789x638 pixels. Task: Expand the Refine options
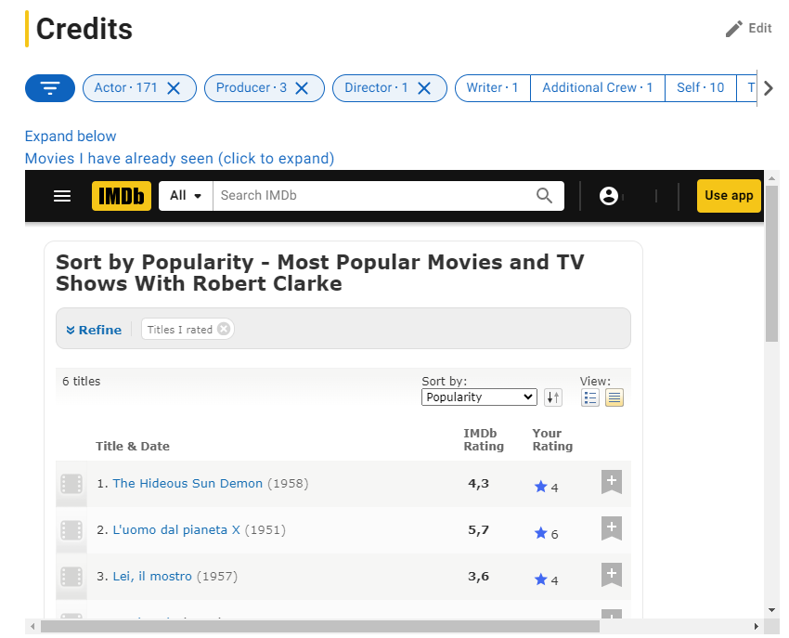(x=94, y=330)
